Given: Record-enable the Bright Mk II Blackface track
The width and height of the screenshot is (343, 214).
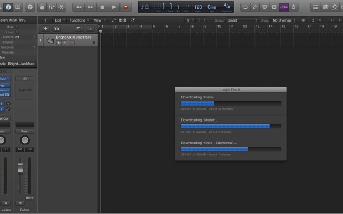Looking at the screenshot, I should point(71,43).
